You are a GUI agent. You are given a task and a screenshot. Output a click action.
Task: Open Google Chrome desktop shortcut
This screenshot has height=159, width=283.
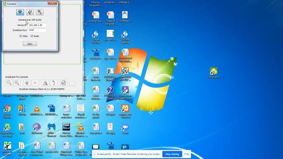(x=8, y=112)
